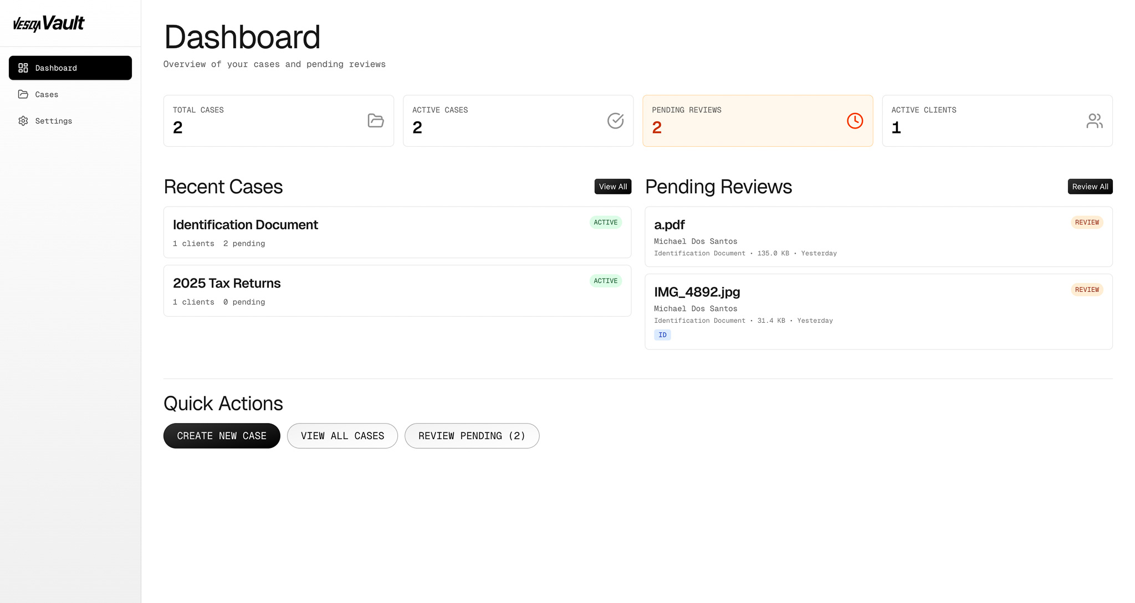Click View All Cases quick action

pos(342,436)
